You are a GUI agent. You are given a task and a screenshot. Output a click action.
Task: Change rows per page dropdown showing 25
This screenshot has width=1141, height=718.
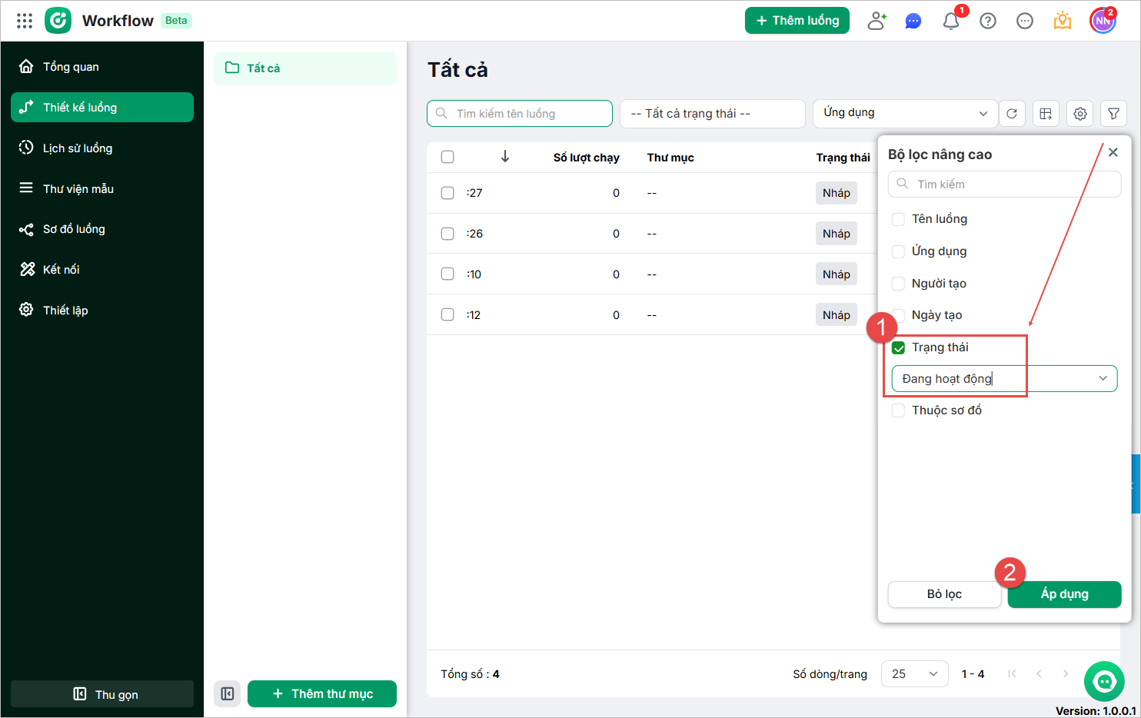click(914, 673)
